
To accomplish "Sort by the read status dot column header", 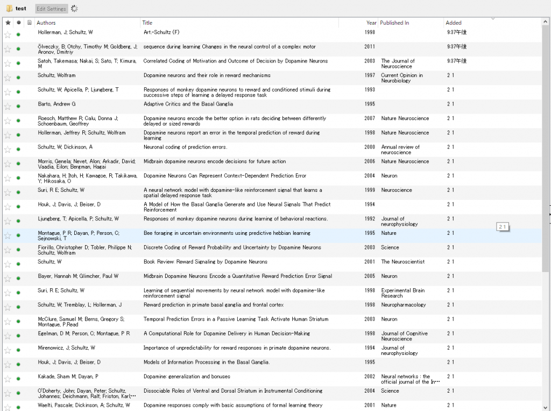I will pyautogui.click(x=19, y=23).
